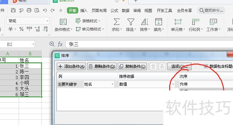Click the Print icon
The height and width of the screenshot is (125, 233).
tap(29, 10)
